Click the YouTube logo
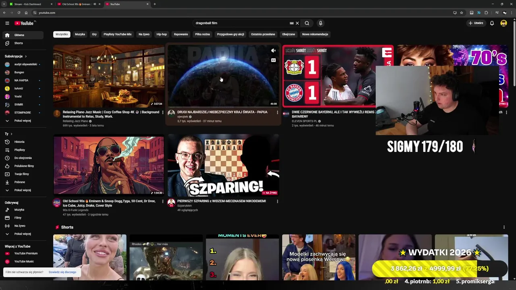The height and width of the screenshot is (290, 516). [x=24, y=23]
